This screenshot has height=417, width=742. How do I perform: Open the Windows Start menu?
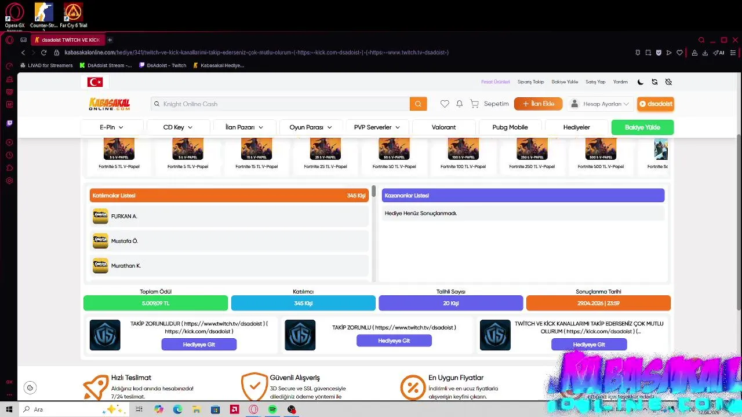pyautogui.click(x=9, y=409)
